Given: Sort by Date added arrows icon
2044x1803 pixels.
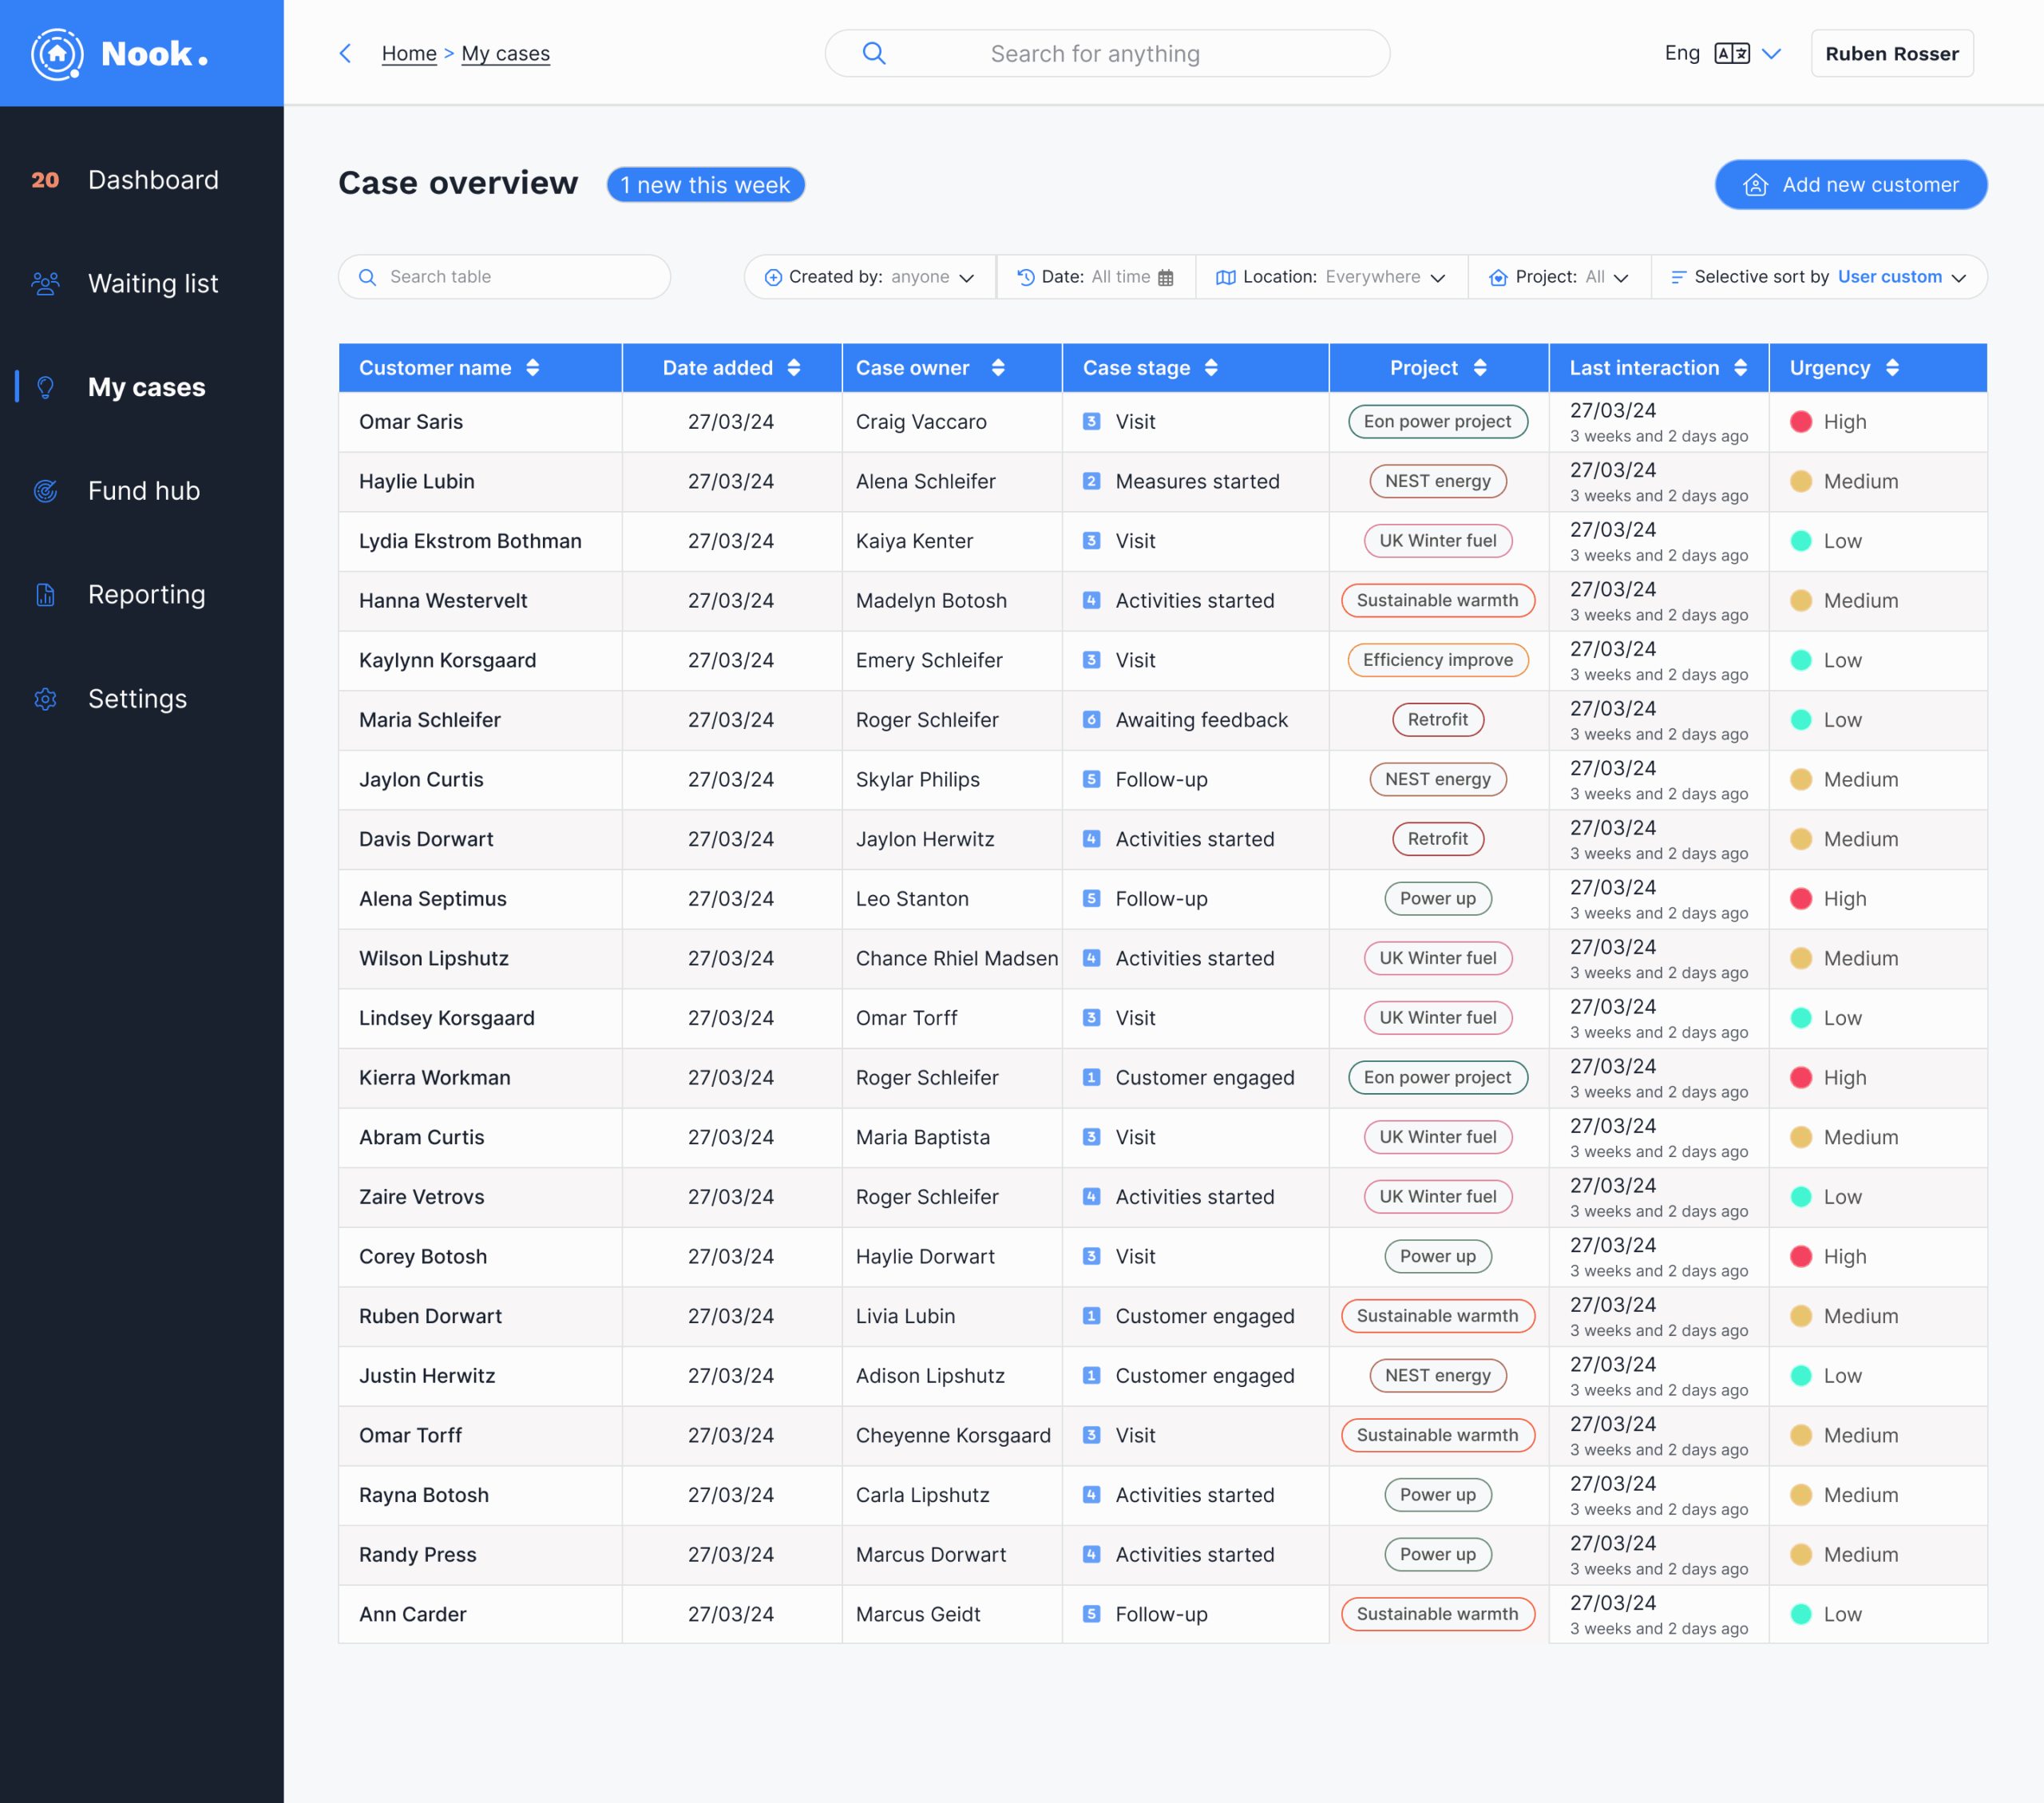Looking at the screenshot, I should [794, 368].
